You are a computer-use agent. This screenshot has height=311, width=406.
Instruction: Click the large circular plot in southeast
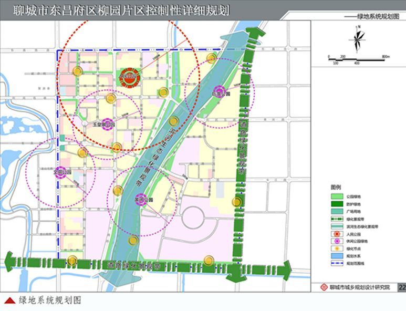(193, 217)
